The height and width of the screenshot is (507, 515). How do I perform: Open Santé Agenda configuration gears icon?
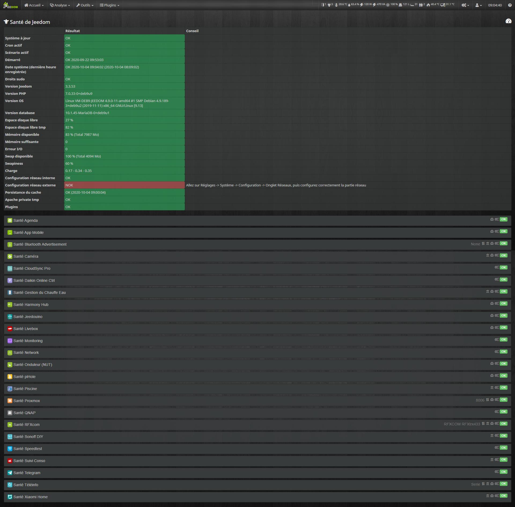coord(496,219)
